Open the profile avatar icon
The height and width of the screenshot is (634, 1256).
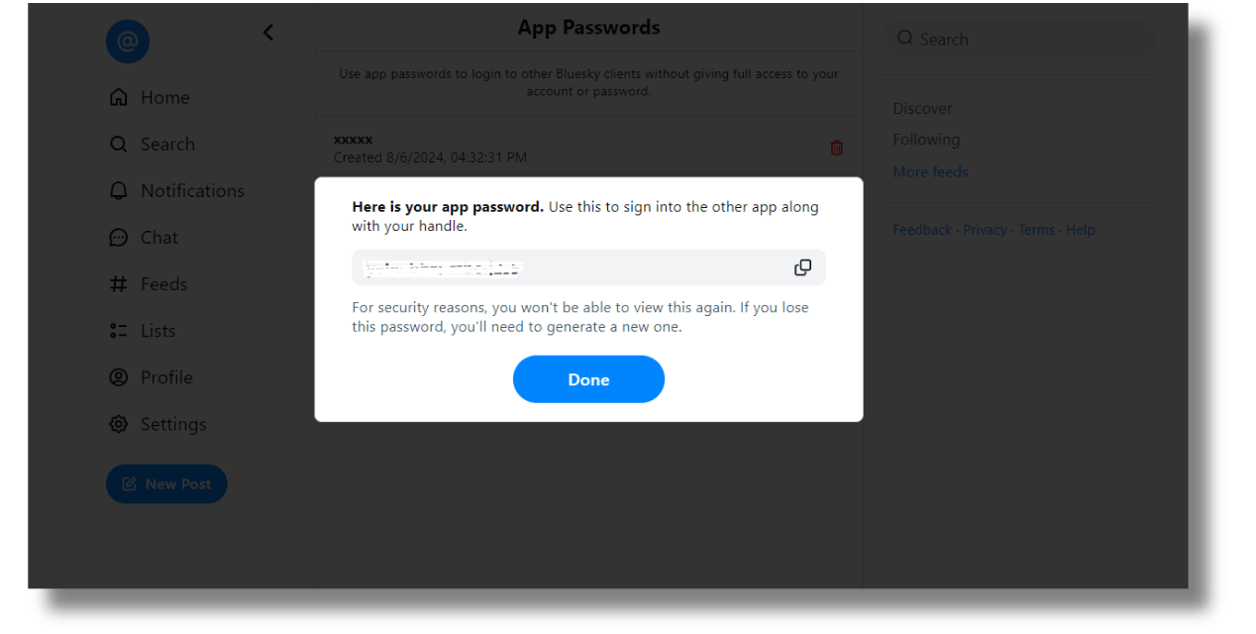128,42
